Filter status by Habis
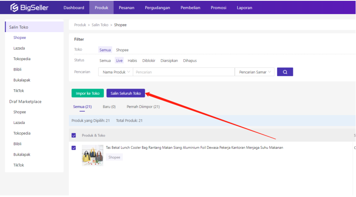 (x=132, y=61)
